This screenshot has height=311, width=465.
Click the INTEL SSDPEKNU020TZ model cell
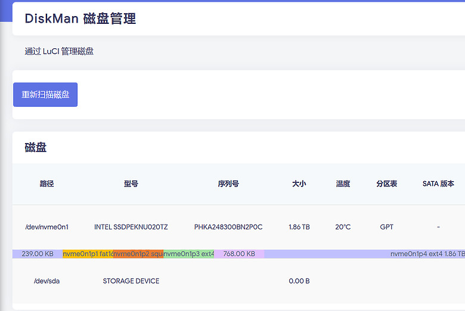pyautogui.click(x=131, y=227)
